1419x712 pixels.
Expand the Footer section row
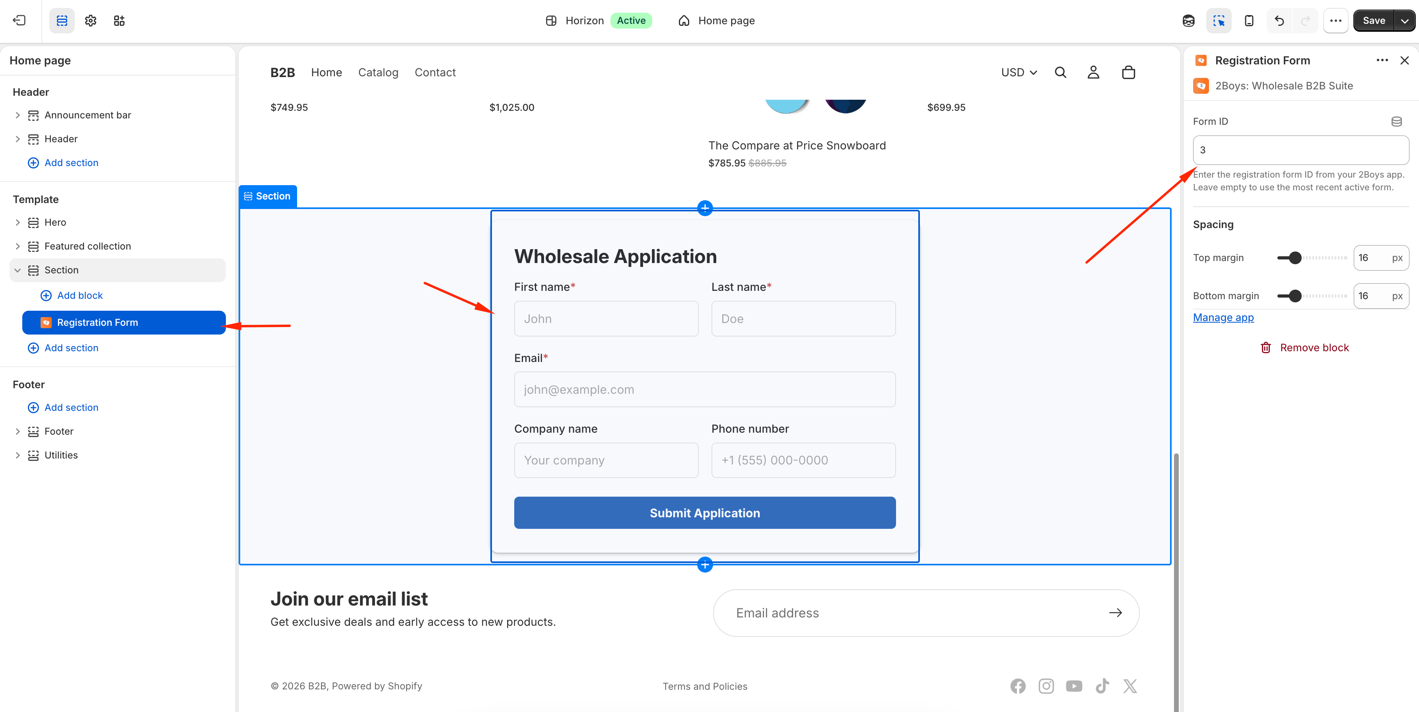pos(17,431)
